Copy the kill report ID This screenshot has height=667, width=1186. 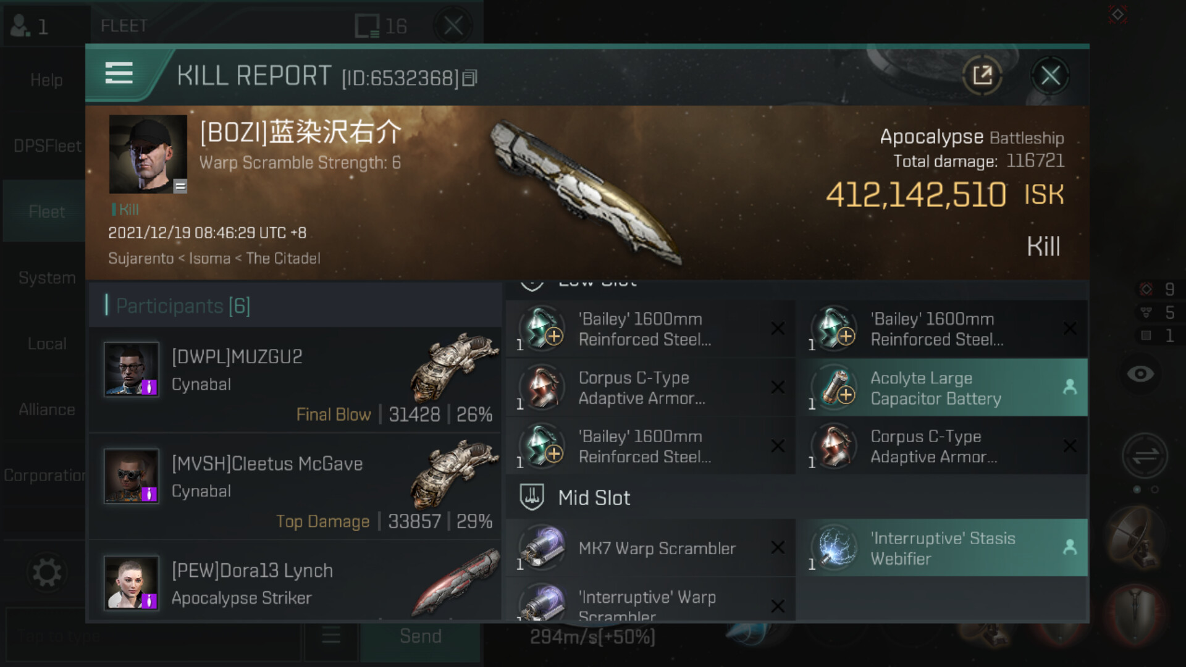pyautogui.click(x=470, y=78)
